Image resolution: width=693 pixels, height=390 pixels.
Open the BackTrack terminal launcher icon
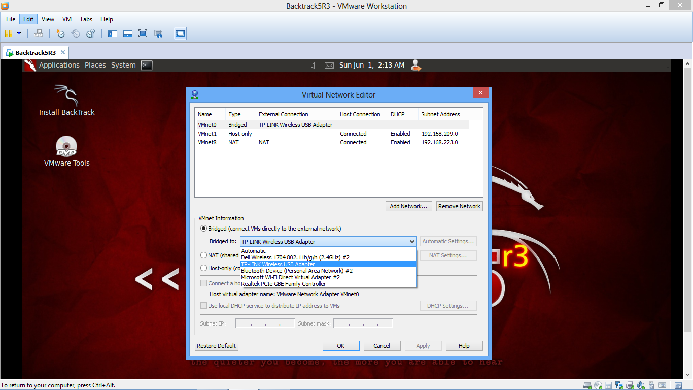[x=146, y=65]
